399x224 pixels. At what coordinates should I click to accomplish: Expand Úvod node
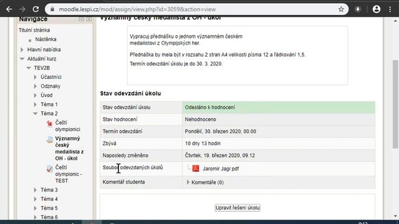point(36,95)
